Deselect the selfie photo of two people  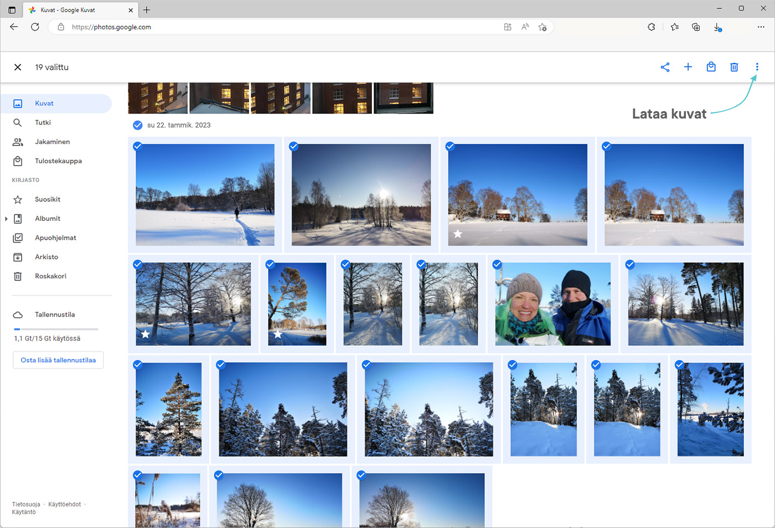click(497, 265)
